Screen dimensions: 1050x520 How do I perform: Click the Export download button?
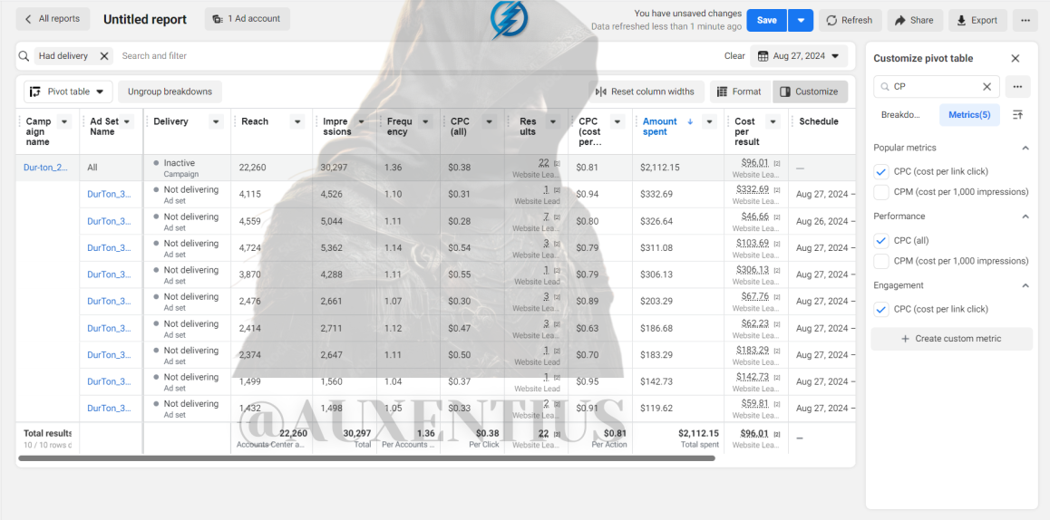click(x=977, y=20)
